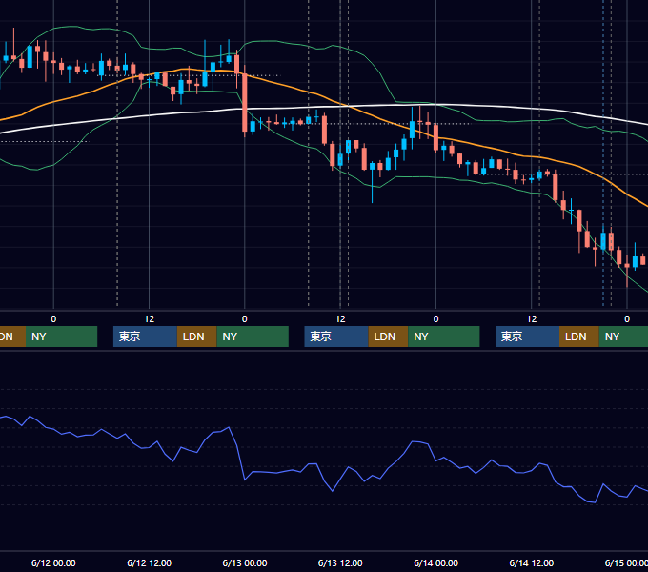Click the 東京 session block on 6/14

(527, 337)
